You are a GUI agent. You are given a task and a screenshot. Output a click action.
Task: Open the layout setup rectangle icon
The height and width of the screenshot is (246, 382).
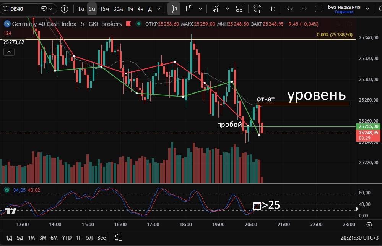click(x=318, y=9)
